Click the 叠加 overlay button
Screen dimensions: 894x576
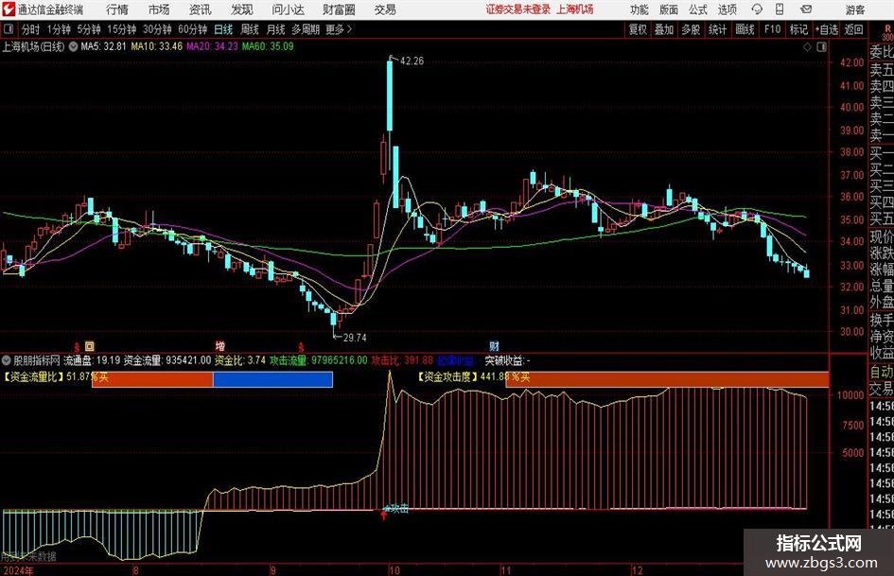click(x=664, y=29)
